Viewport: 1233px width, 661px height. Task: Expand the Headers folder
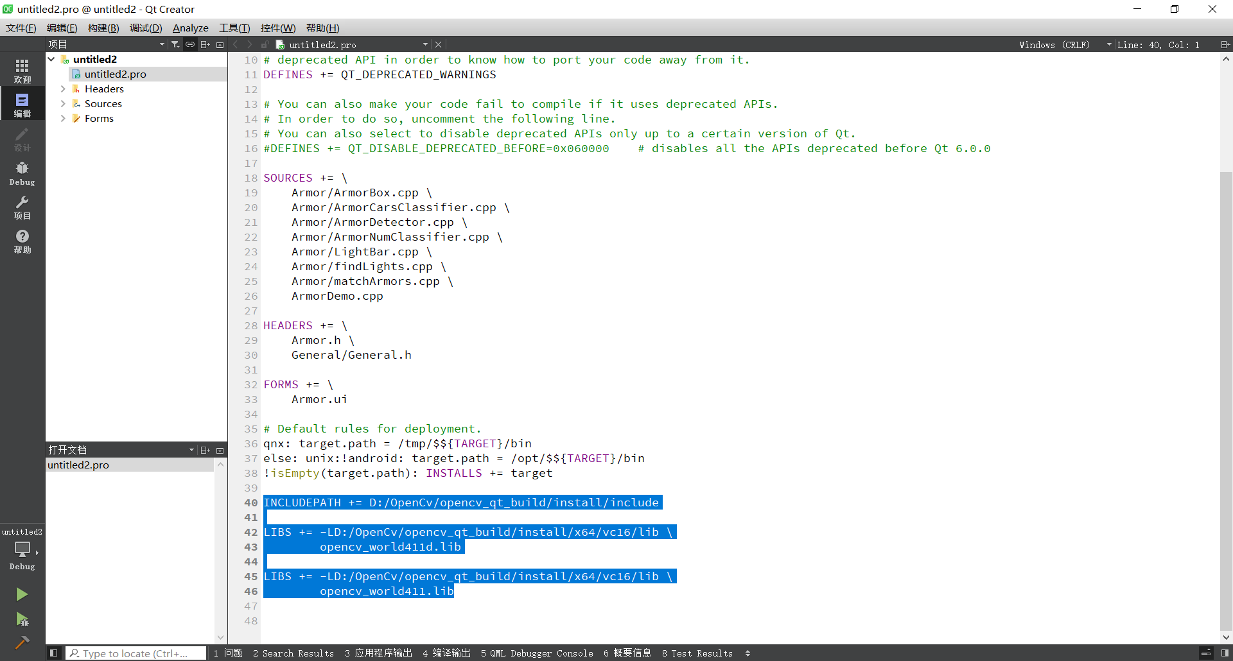click(x=63, y=89)
